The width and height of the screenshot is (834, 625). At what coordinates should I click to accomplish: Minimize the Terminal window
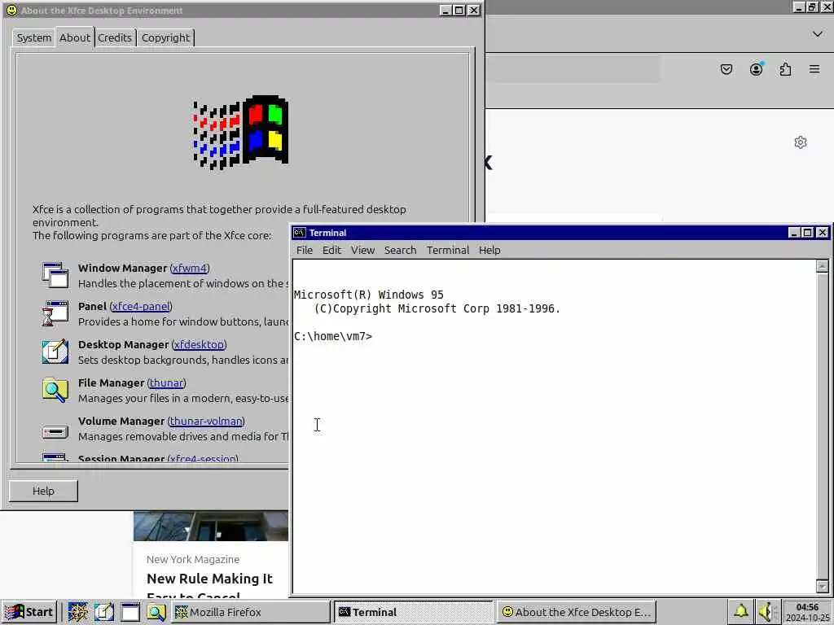[793, 233]
